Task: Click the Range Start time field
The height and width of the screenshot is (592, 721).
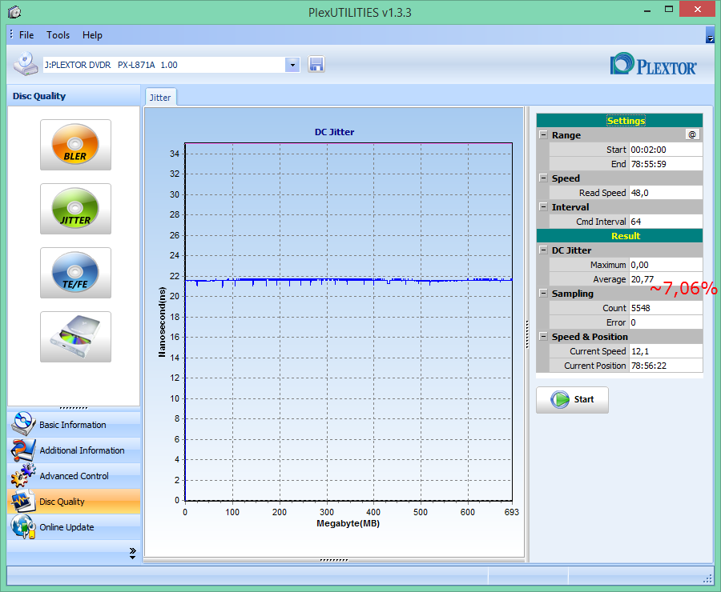Action: coord(666,150)
